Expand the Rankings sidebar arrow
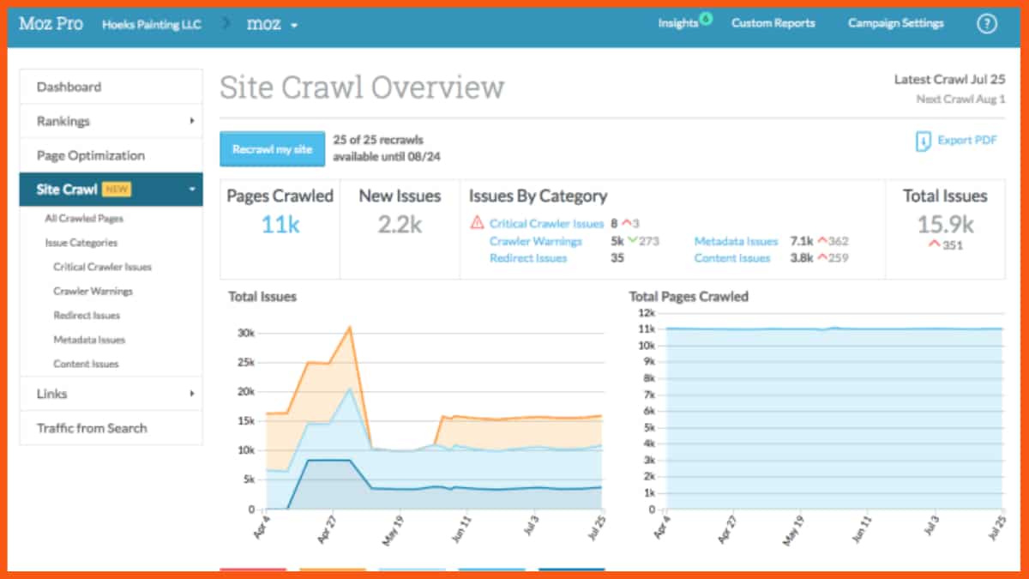Viewport: 1029px width, 579px height. click(192, 121)
